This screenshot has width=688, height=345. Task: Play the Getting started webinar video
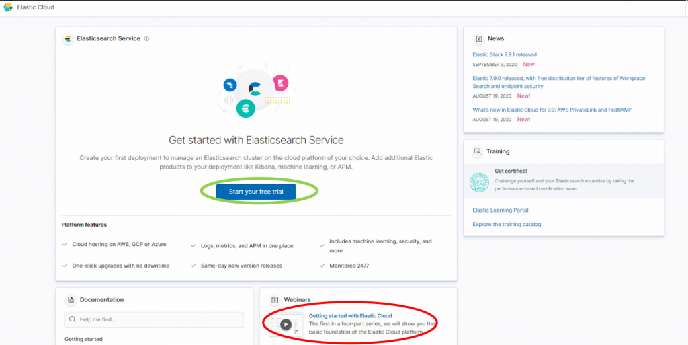click(286, 324)
